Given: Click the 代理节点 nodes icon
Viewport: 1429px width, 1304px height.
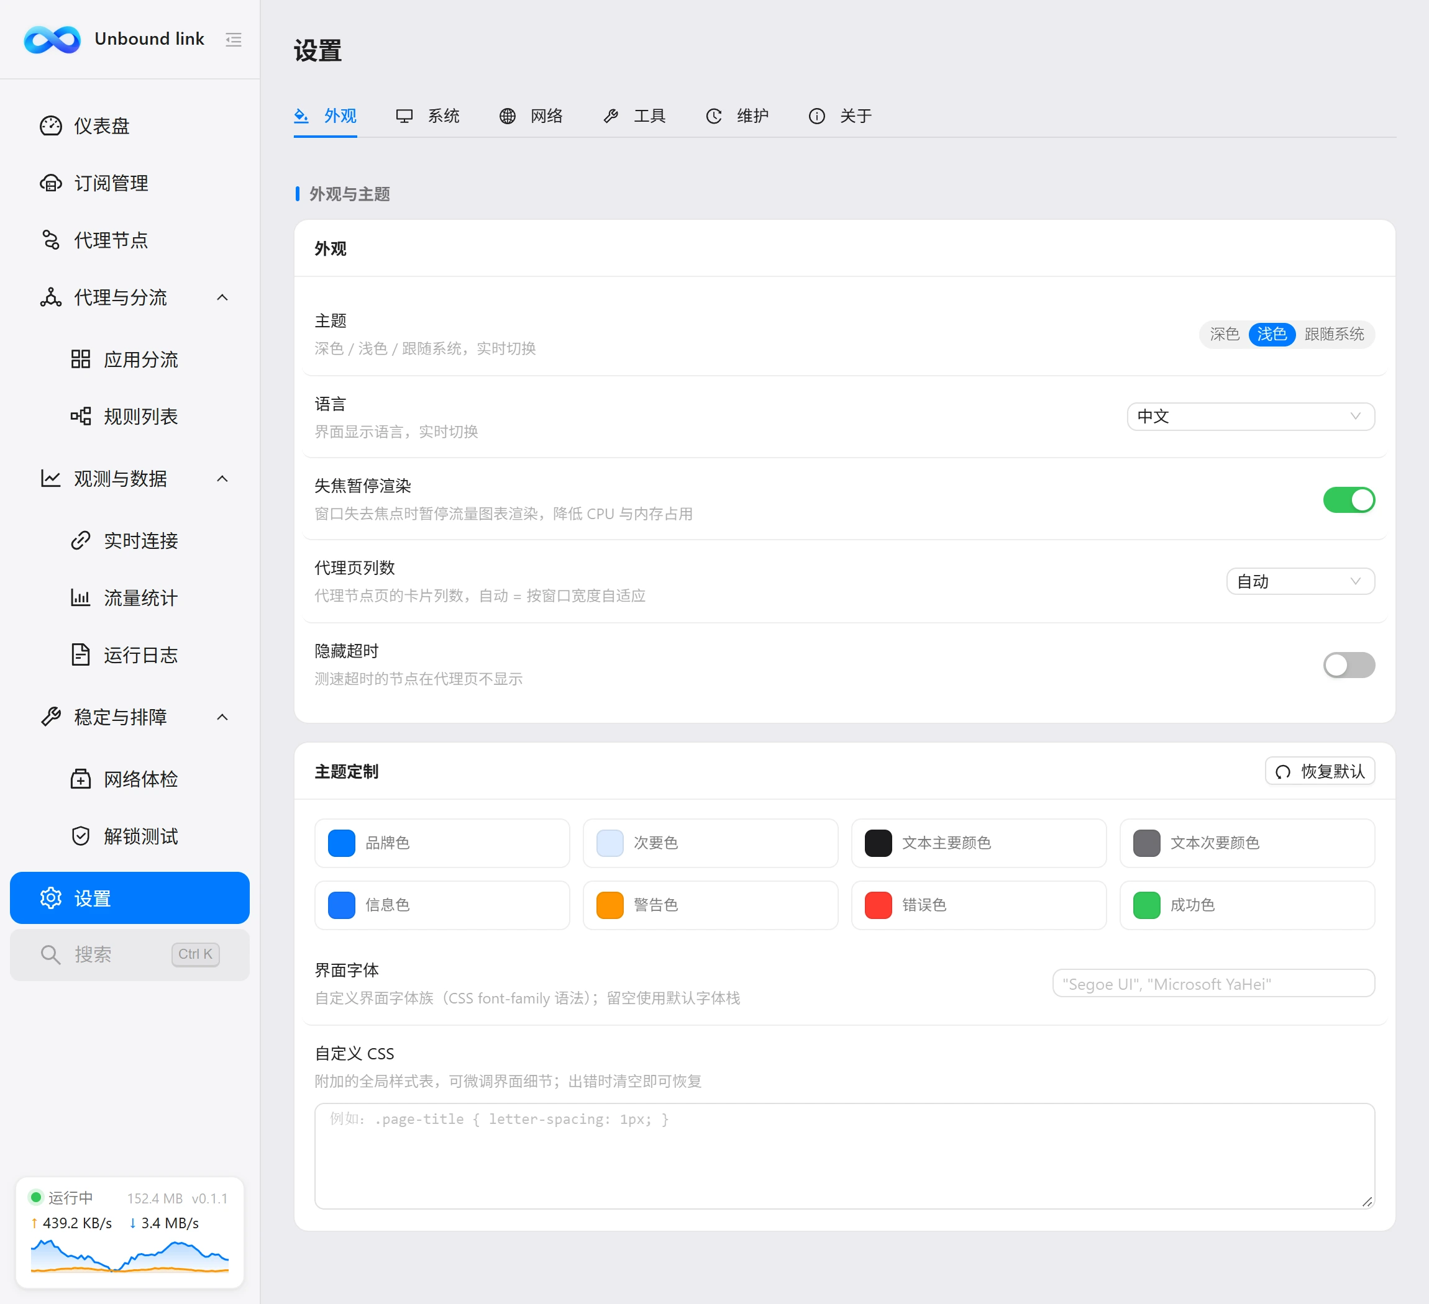Looking at the screenshot, I should point(51,240).
